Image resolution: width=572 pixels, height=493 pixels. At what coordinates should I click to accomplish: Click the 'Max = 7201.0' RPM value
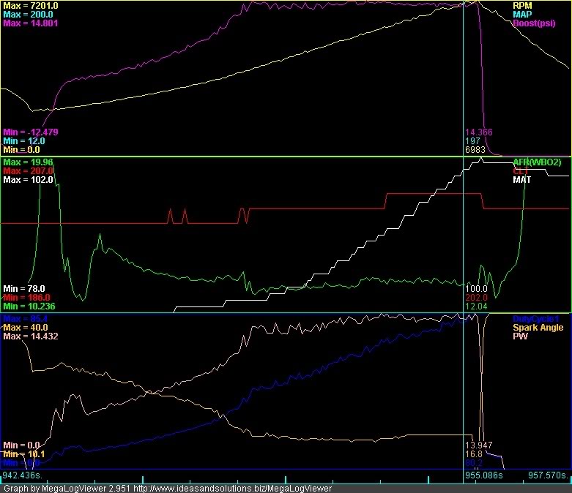tap(31, 6)
